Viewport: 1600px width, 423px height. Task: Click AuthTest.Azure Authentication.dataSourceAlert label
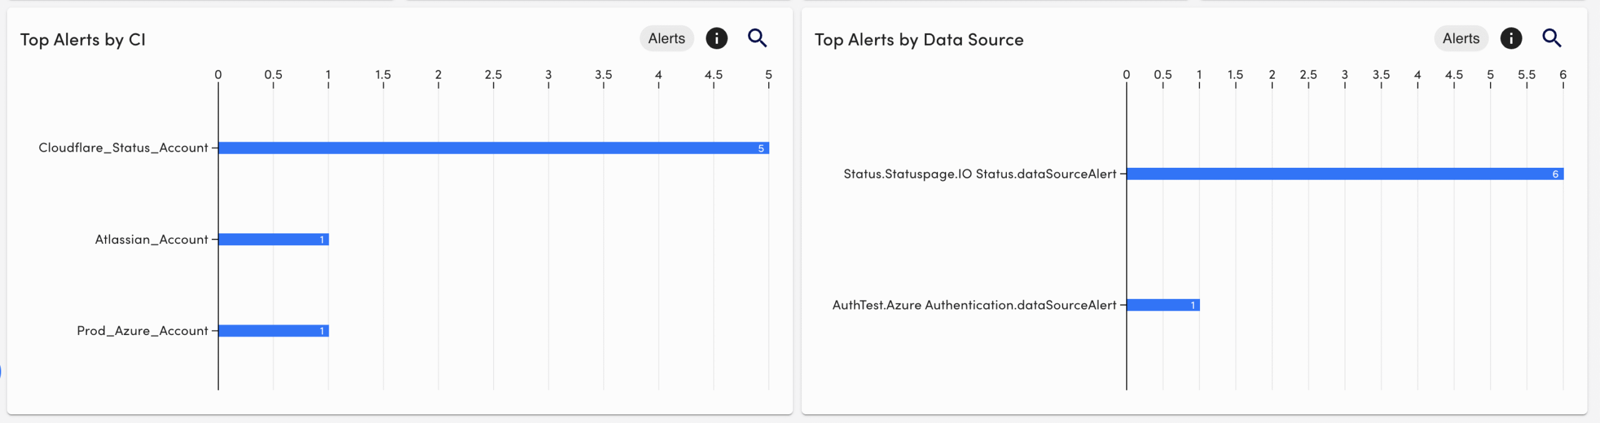point(974,305)
